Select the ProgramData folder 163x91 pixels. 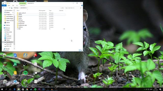point(41,22)
